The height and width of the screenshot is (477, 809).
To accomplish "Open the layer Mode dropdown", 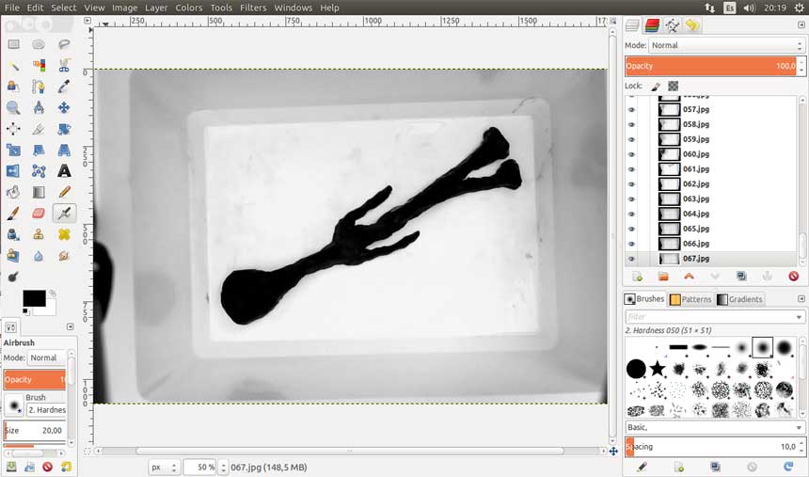I will pyautogui.click(x=726, y=45).
